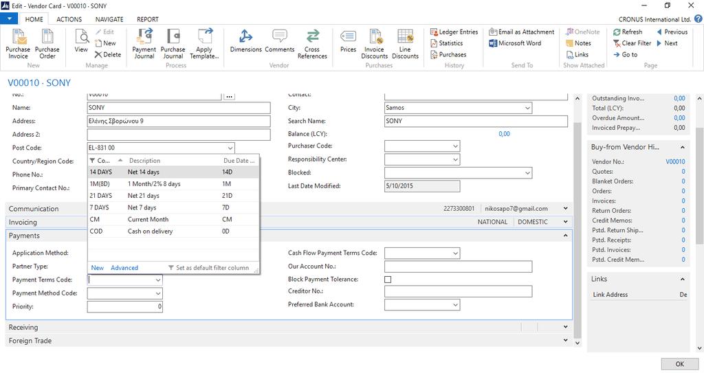Create a new Purchase Invoice

pos(18,44)
